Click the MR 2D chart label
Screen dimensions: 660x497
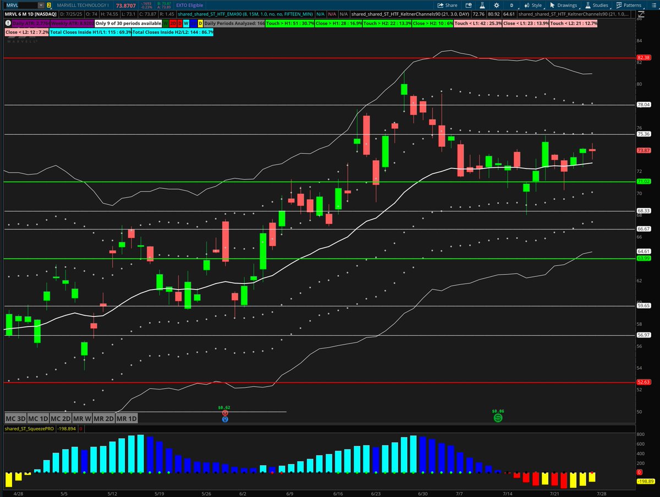click(103, 418)
